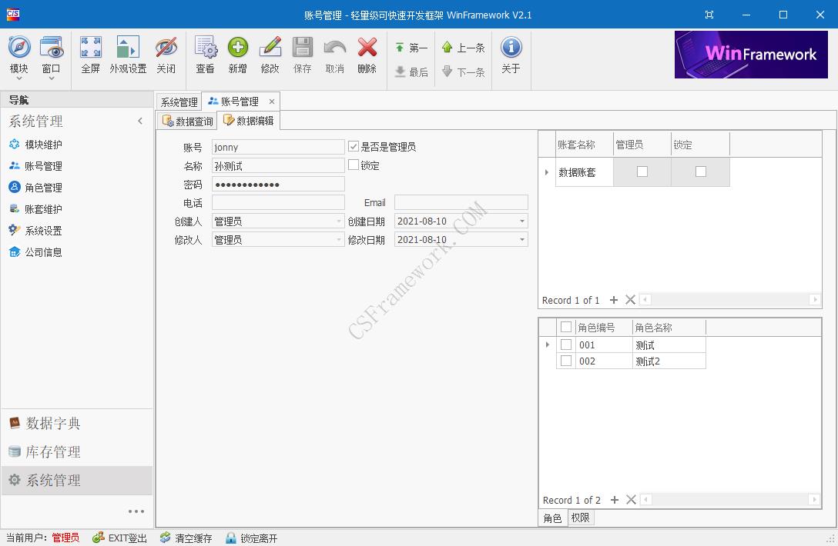The image size is (838, 546).
Task: Enable the 锁定 checkbox
Action: pos(353,165)
